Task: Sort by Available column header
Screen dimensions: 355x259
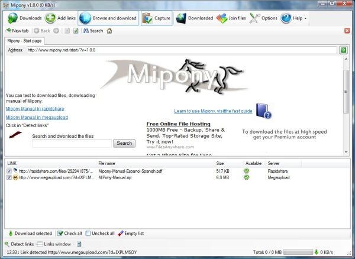Action: (x=254, y=163)
